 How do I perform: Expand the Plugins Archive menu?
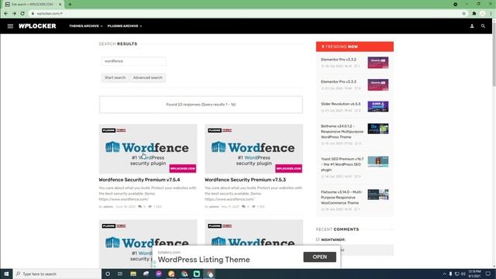(125, 26)
